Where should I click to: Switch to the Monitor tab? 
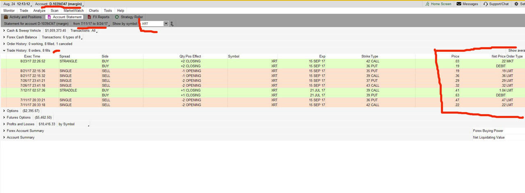click(x=9, y=10)
